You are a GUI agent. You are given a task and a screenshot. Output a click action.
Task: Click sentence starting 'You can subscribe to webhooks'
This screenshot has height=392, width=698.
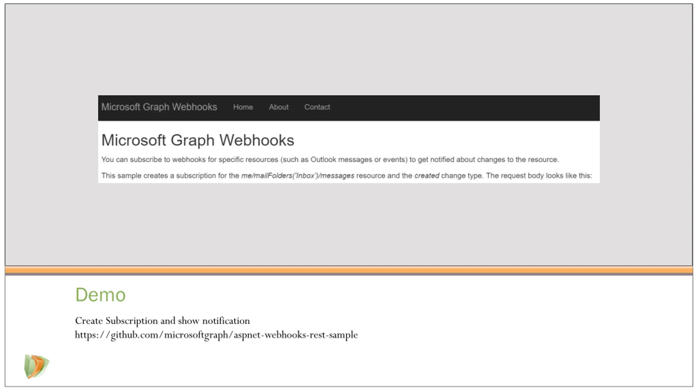coord(330,160)
